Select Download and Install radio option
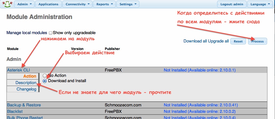 (45, 81)
